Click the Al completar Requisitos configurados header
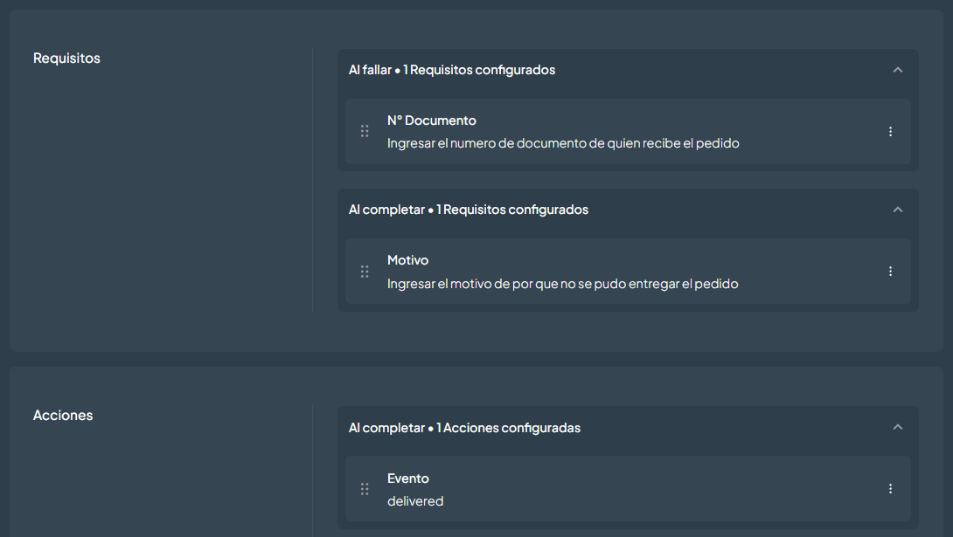This screenshot has width=953, height=537. pos(469,210)
